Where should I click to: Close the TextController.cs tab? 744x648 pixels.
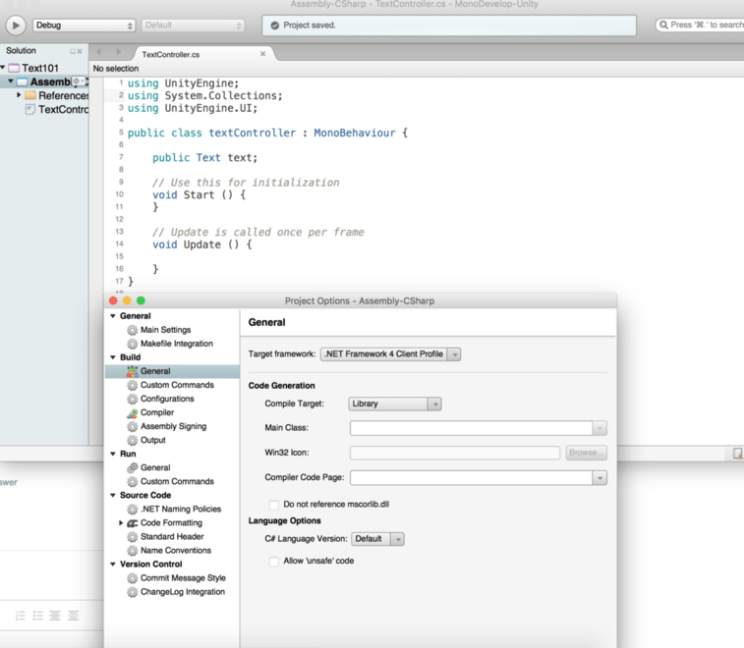pyautogui.click(x=262, y=55)
